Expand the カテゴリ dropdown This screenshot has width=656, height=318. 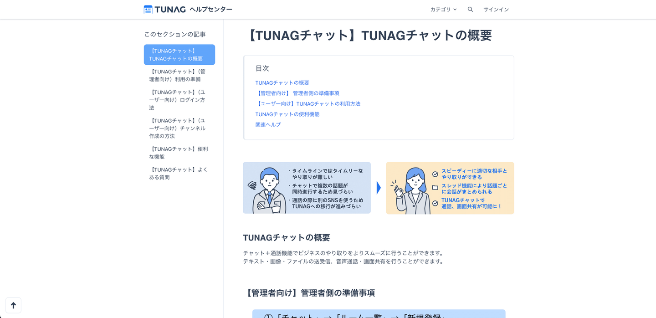[x=443, y=9]
